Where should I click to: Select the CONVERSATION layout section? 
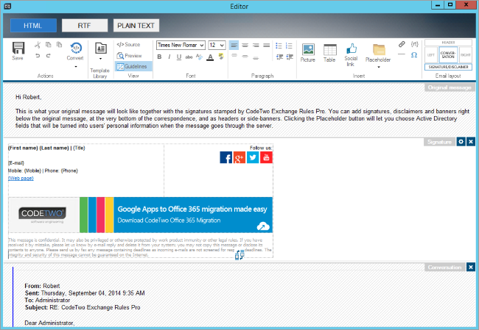click(448, 55)
